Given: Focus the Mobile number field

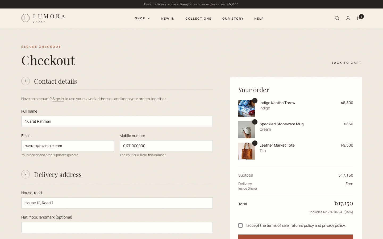Looking at the screenshot, I should pyautogui.click(x=166, y=146).
